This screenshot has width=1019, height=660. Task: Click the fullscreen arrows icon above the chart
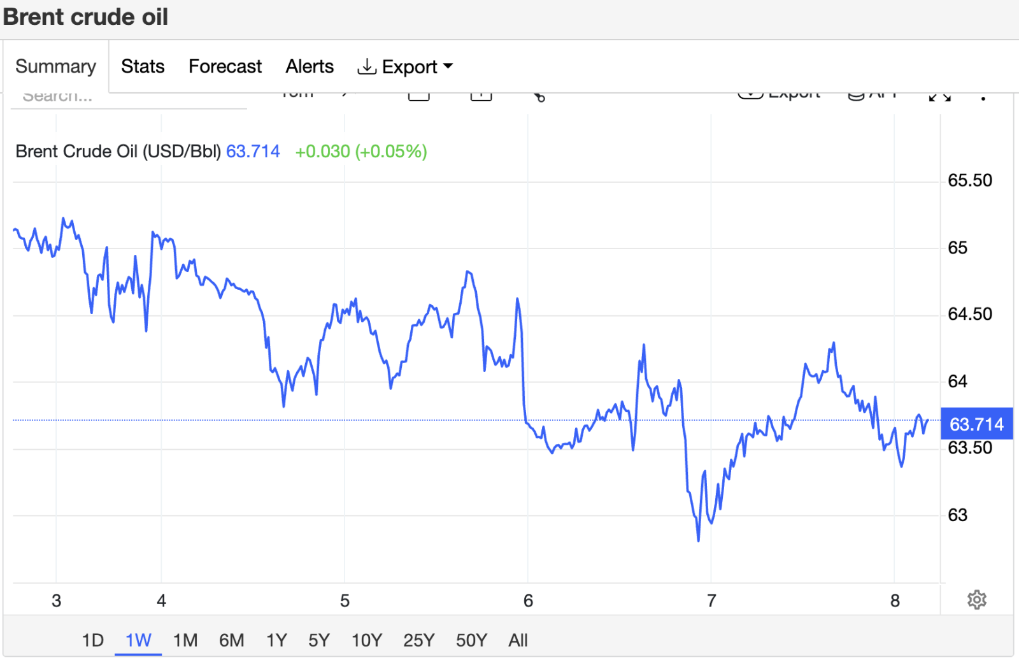point(939,97)
